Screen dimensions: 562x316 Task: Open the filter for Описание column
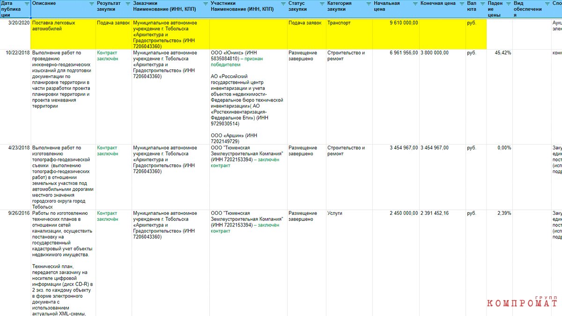click(x=92, y=3)
